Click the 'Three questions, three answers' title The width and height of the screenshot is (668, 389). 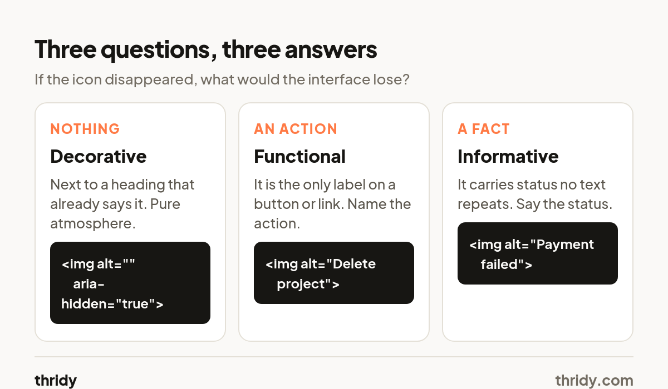pos(205,50)
